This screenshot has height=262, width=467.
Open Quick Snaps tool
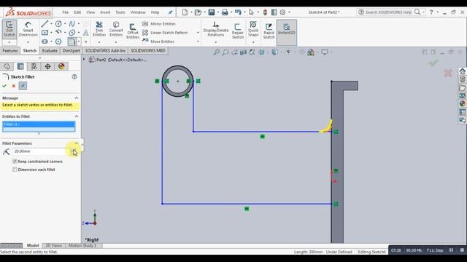pyautogui.click(x=253, y=29)
